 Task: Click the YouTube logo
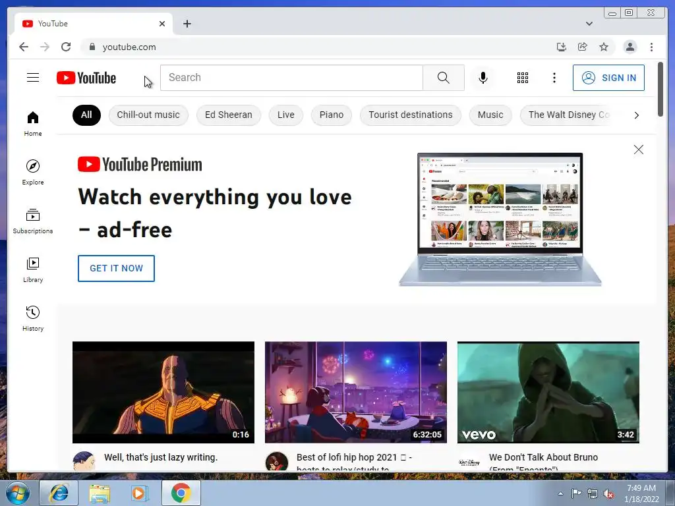point(86,78)
